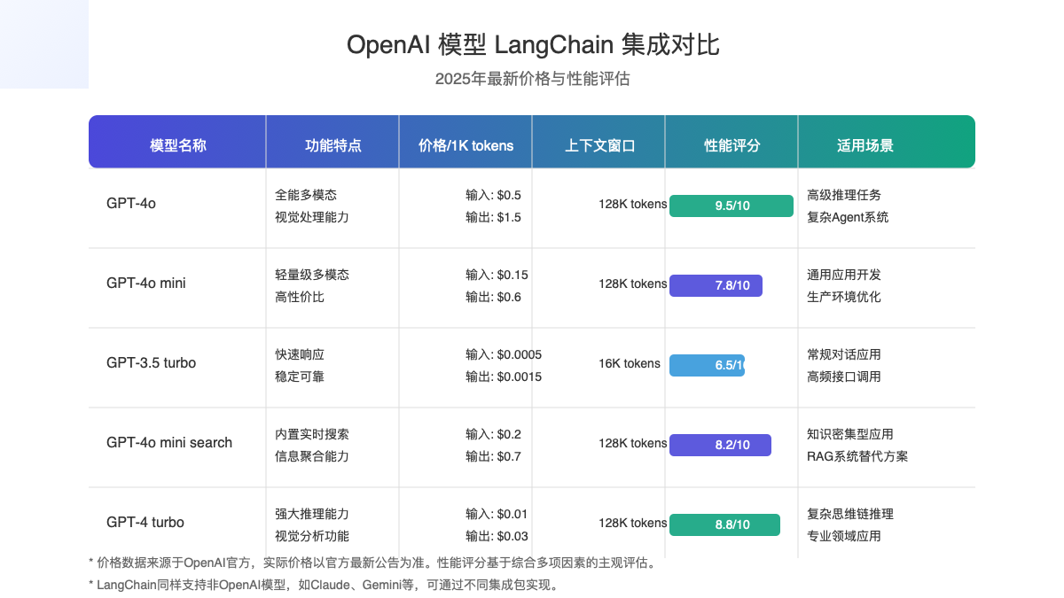Click the 强大推理能力 feature text
Screen dimensions: 1064x598
point(312,514)
